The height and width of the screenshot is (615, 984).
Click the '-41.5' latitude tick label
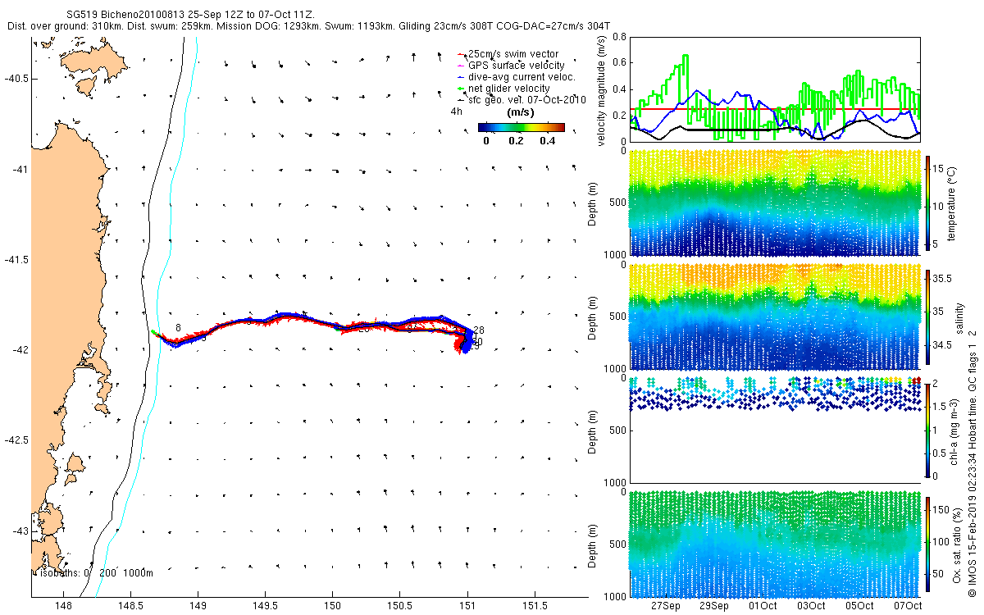(16, 260)
